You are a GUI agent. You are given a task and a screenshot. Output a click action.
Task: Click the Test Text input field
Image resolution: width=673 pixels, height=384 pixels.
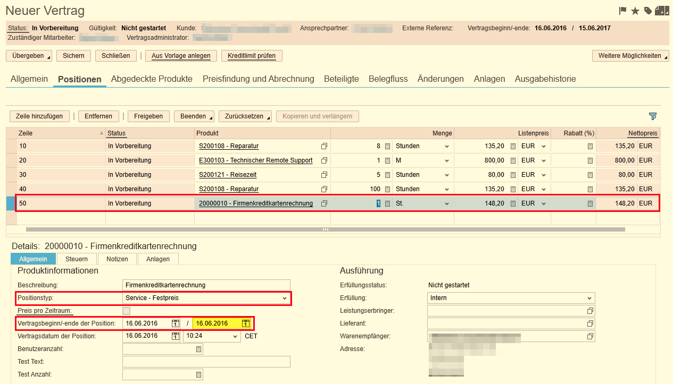click(206, 362)
